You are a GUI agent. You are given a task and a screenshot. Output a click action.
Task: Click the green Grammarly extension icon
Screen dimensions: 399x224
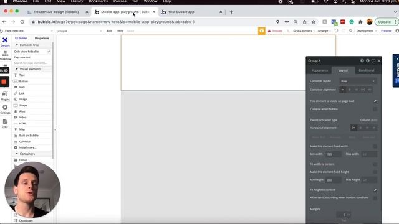352,22
